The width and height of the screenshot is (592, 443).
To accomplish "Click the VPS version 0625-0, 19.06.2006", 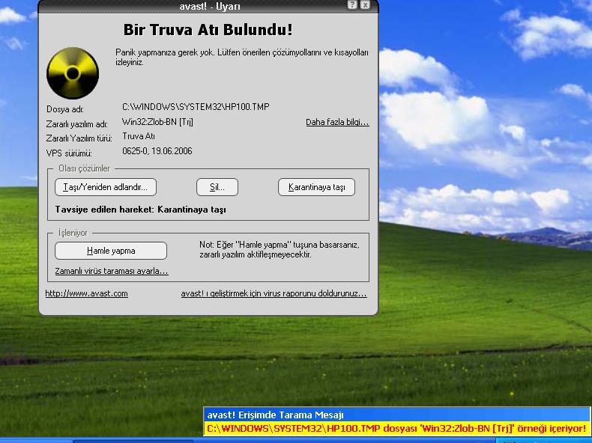I will coord(157,151).
